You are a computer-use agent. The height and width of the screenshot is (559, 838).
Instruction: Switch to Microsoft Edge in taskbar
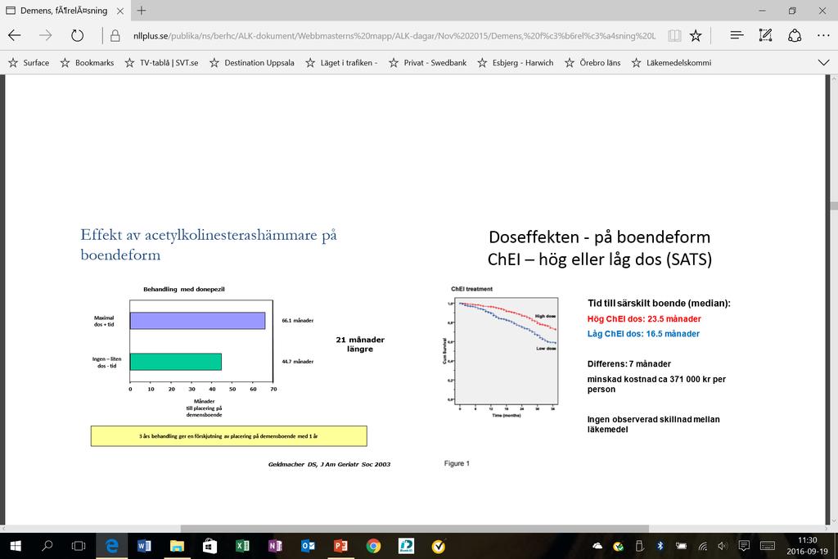[x=111, y=546]
